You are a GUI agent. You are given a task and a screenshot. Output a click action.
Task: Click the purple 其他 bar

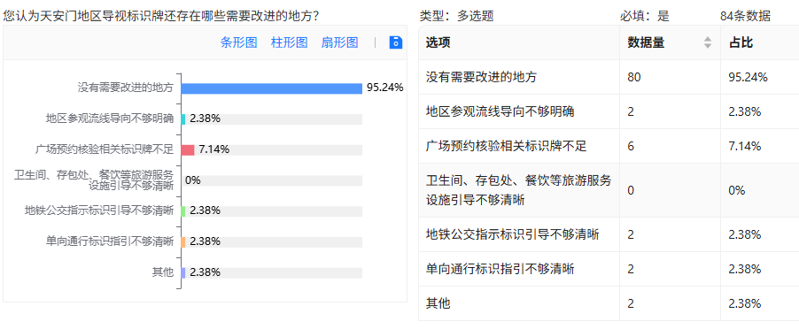point(183,273)
